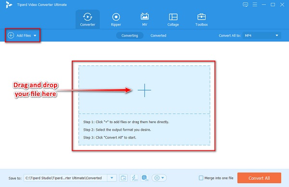The height and width of the screenshot is (187, 289).
Task: Toggle the lightning high-speed conversion switch
Action: pyautogui.click(x=134, y=178)
